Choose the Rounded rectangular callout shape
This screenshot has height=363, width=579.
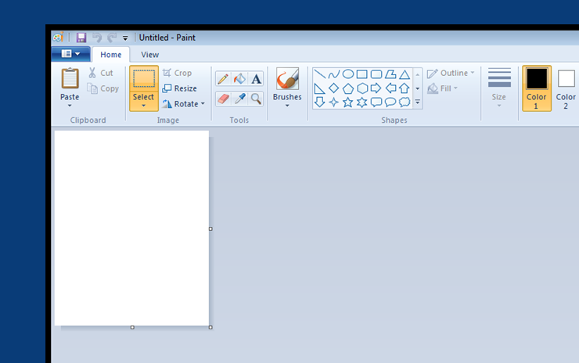[x=376, y=102]
